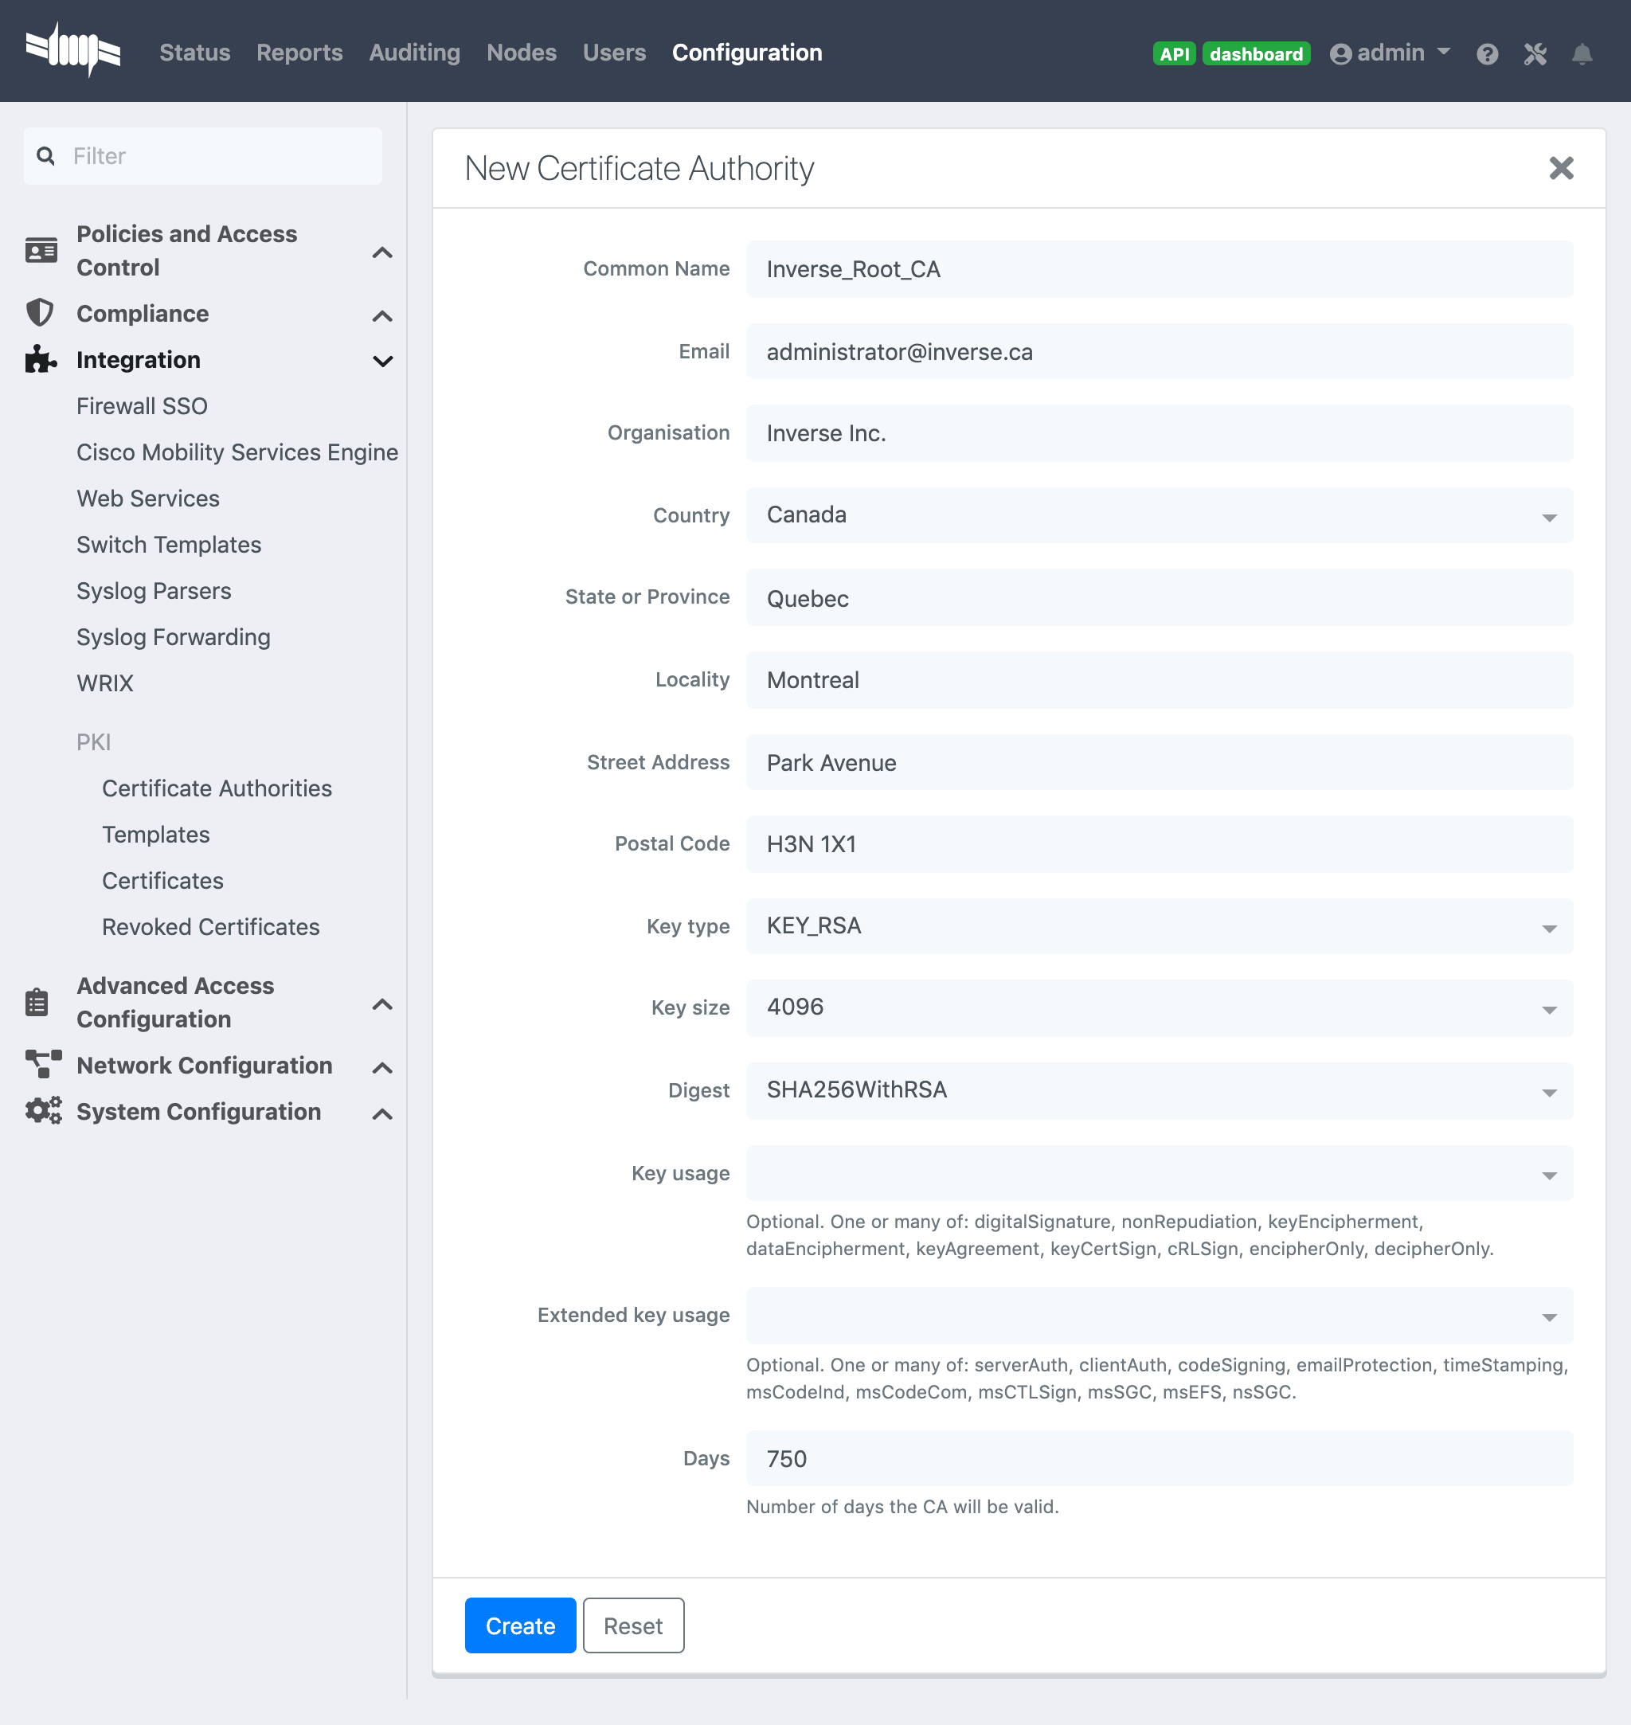Open Certificate Authorities in sidebar
Image resolution: width=1631 pixels, height=1725 pixels.
point(217,788)
